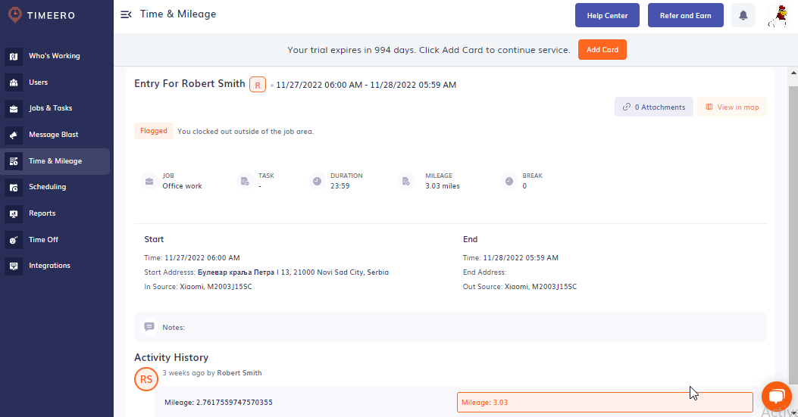Viewport: 798px width, 417px height.
Task: Open Who's Working in sidebar
Action: 54,56
